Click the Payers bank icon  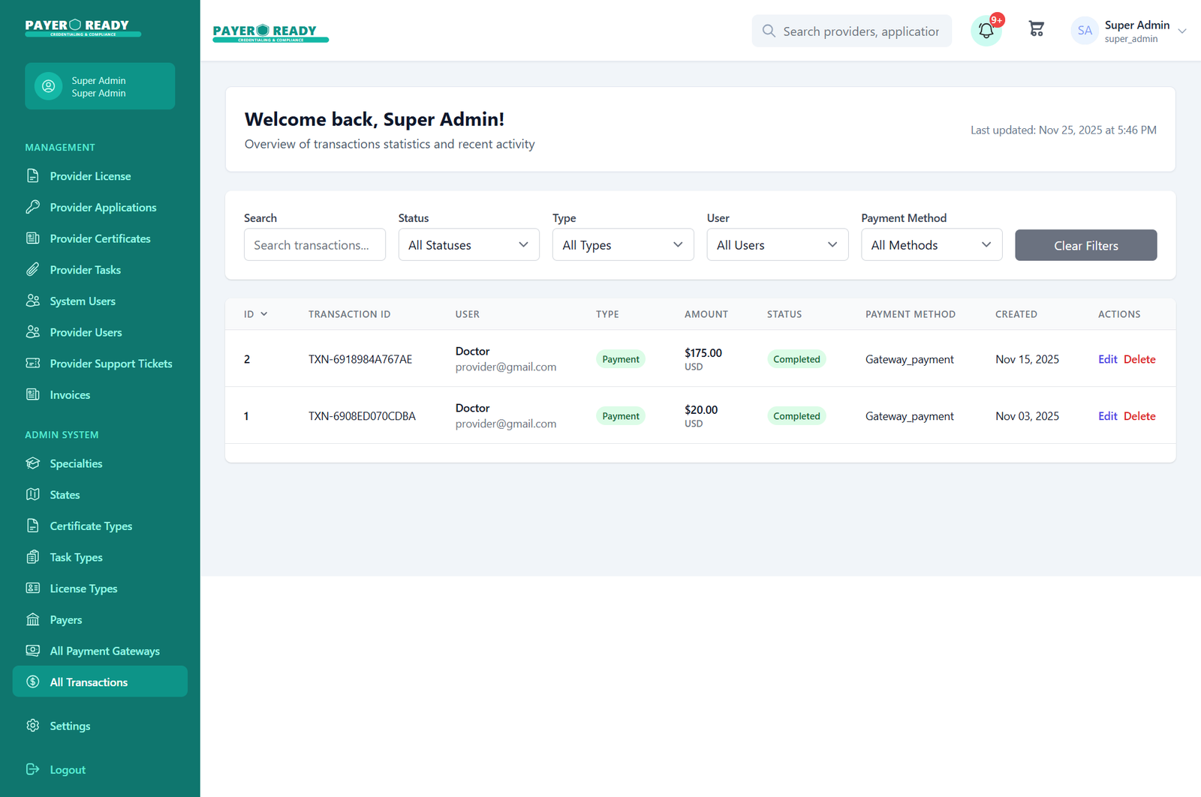[33, 620]
